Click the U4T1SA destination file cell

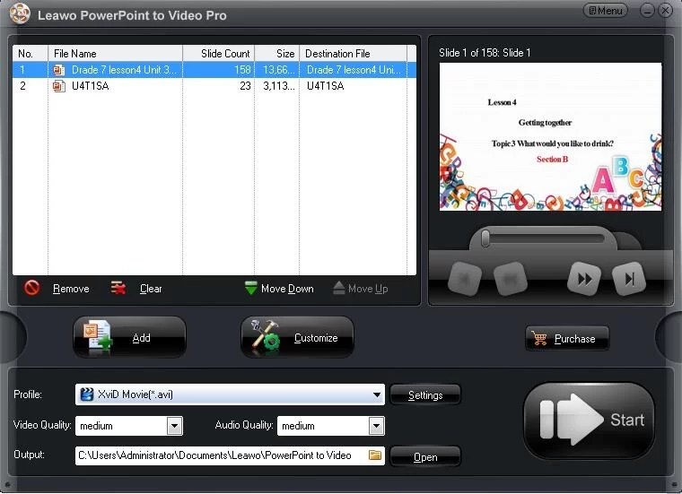click(x=354, y=86)
